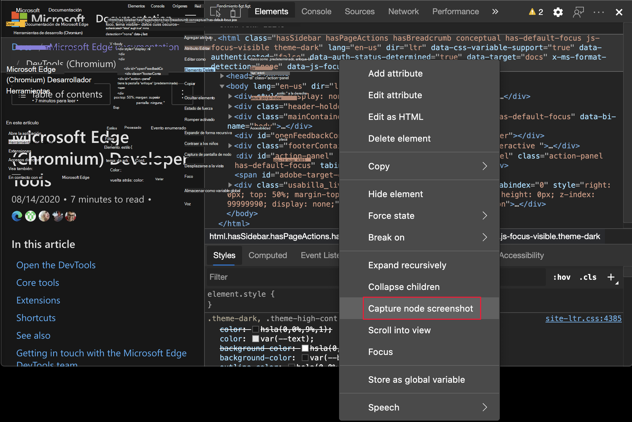Open site-ltr.css:4385 source link

click(583, 318)
